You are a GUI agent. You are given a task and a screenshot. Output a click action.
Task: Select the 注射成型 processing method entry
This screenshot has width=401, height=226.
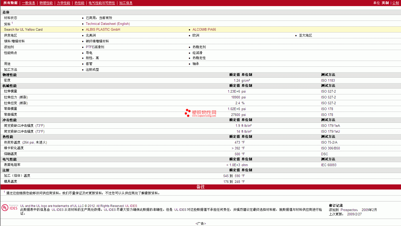(92, 69)
